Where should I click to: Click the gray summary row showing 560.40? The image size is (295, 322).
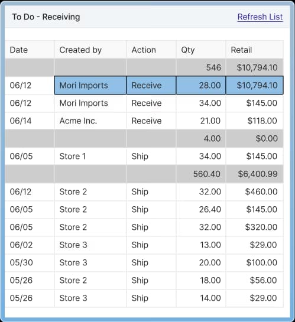click(x=144, y=174)
